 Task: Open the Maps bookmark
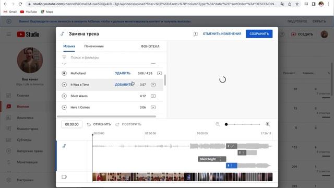[x=47, y=12]
